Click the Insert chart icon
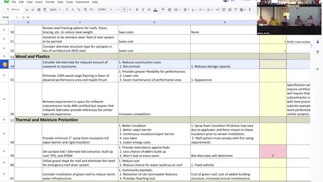323x182 pixels. pyautogui.click(x=230, y=10)
